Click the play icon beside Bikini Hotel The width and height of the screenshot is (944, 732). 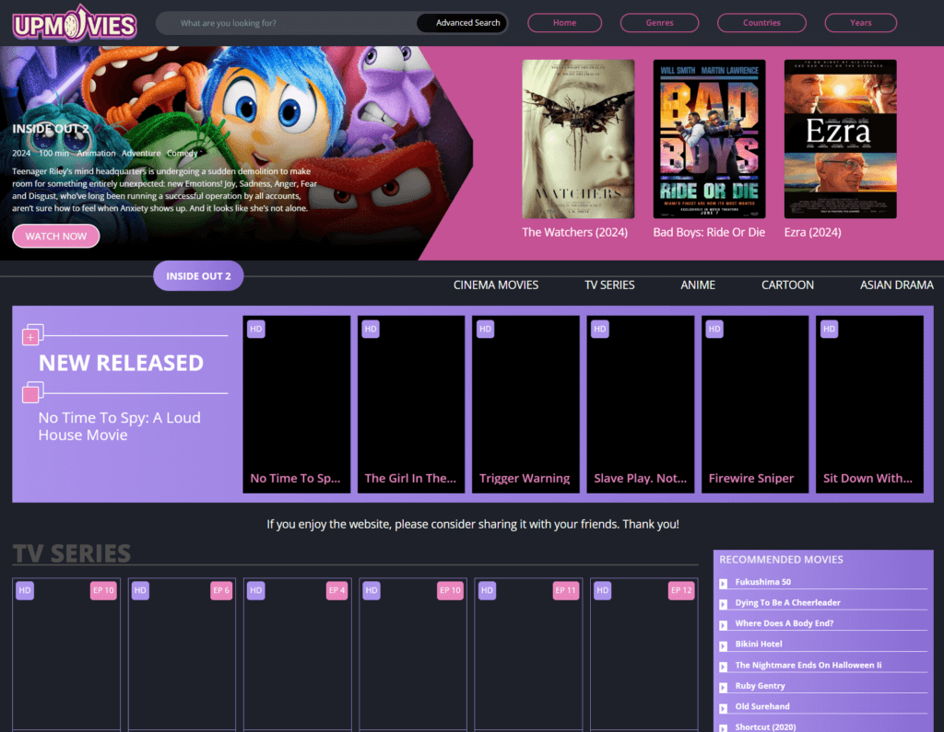coord(724,645)
